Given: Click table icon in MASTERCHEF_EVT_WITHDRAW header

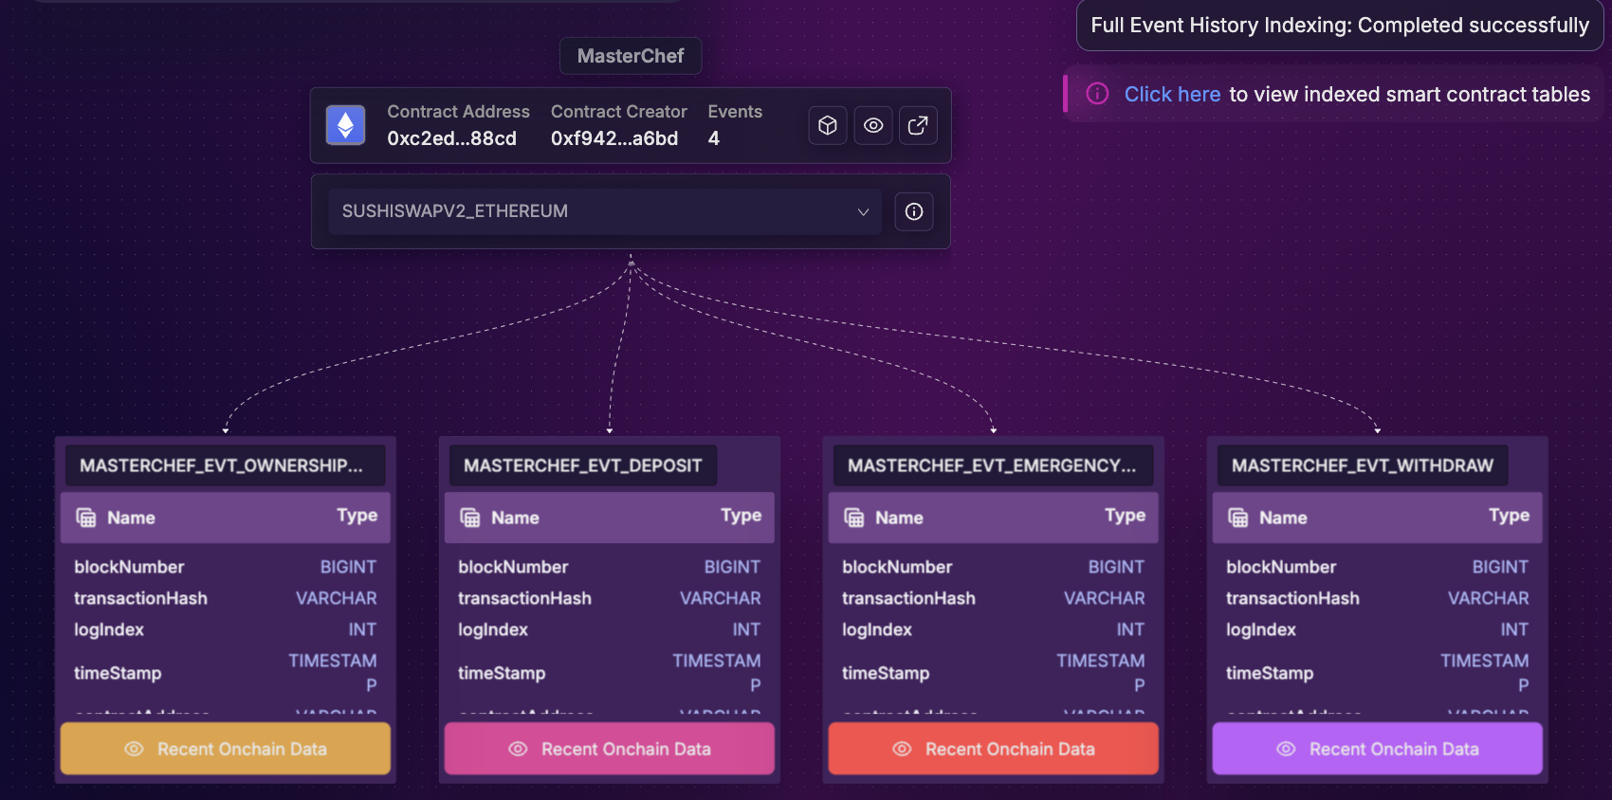Looking at the screenshot, I should pos(1238,518).
